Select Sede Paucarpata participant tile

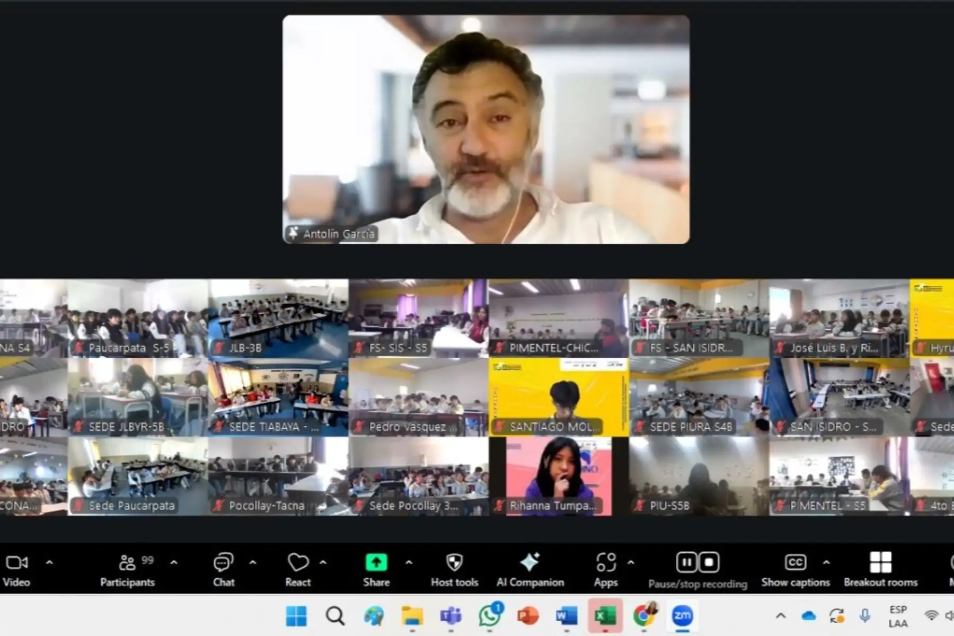click(138, 476)
